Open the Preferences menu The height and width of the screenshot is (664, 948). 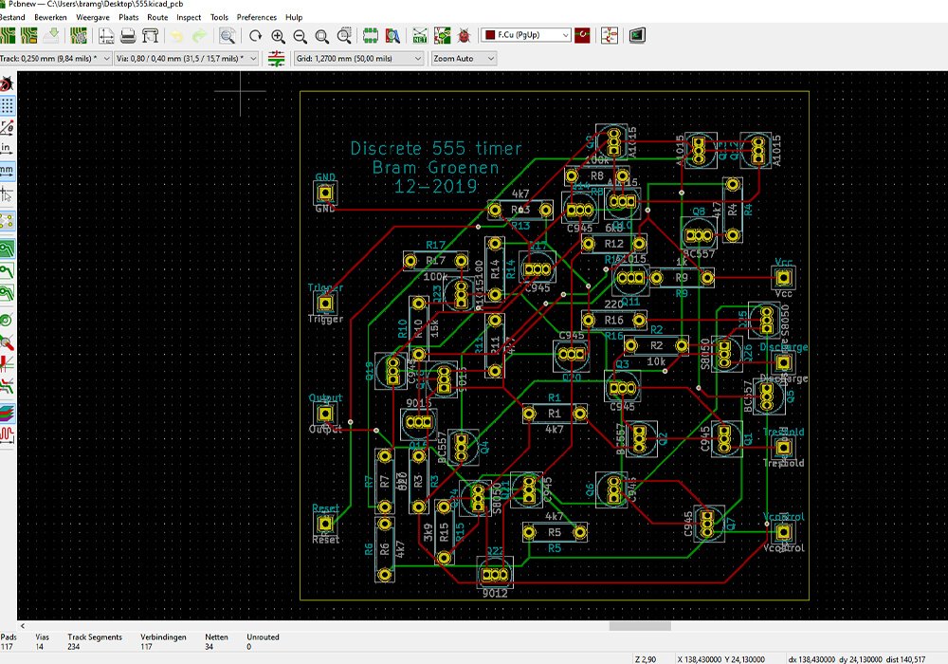(x=256, y=17)
